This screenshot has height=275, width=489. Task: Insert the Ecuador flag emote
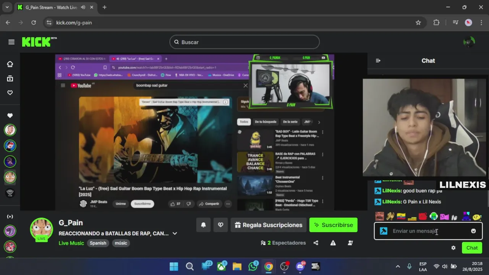(401, 217)
